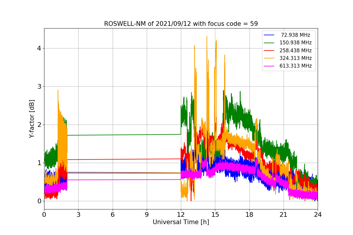Select the 72.938 MHz legend label
Image resolution: width=353 pixels, height=235 pixels.
(296, 35)
